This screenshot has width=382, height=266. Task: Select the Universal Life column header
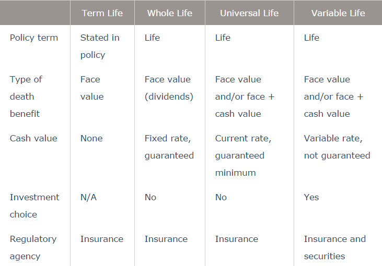point(249,13)
